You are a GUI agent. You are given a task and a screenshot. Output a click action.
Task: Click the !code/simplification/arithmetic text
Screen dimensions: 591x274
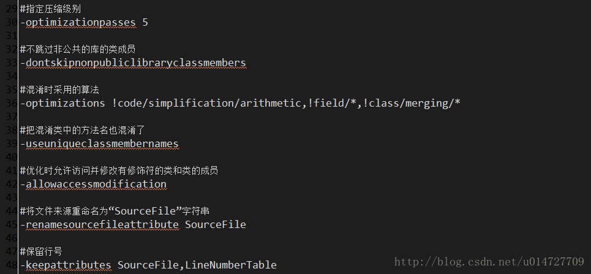(x=206, y=103)
